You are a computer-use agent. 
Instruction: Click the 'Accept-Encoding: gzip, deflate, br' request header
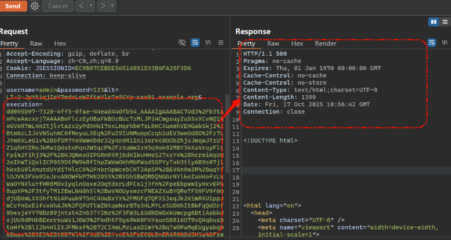(x=68, y=54)
